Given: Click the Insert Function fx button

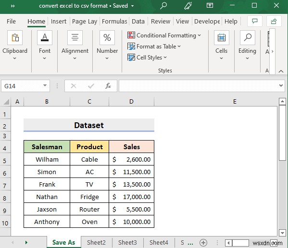Looking at the screenshot, I should pos(108,86).
